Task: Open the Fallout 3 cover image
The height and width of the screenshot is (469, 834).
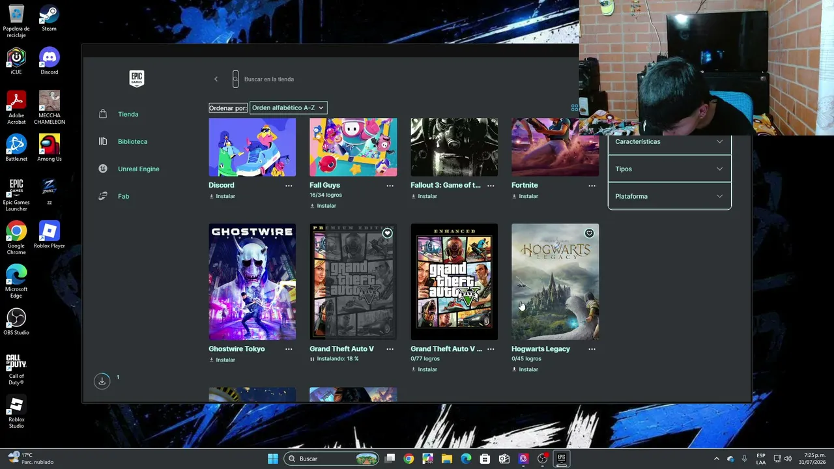Action: tap(454, 147)
